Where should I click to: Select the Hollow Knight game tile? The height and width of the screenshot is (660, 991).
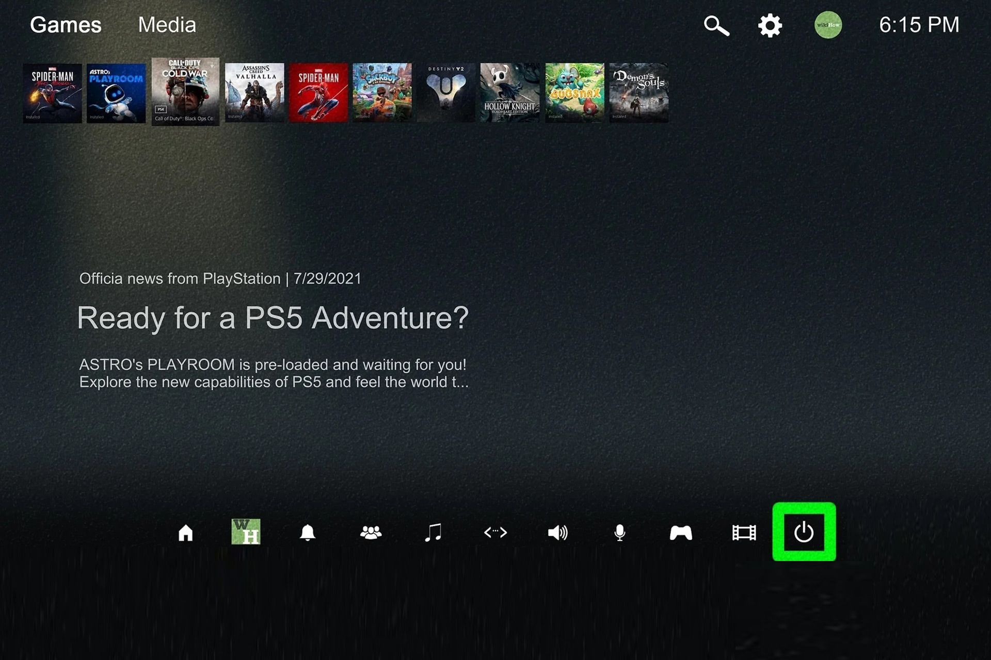pos(510,93)
